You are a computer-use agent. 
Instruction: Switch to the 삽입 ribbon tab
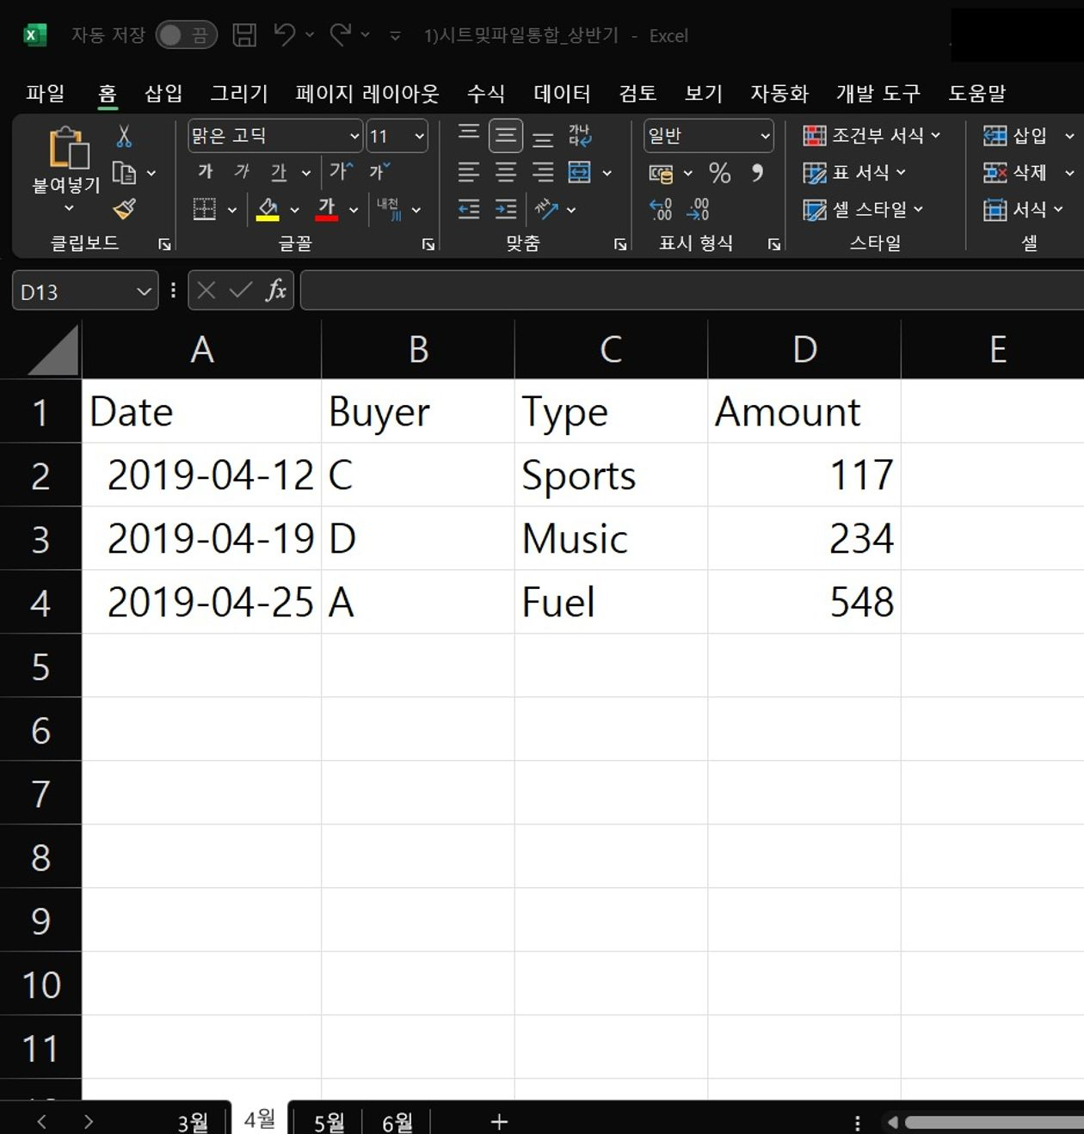(x=163, y=93)
